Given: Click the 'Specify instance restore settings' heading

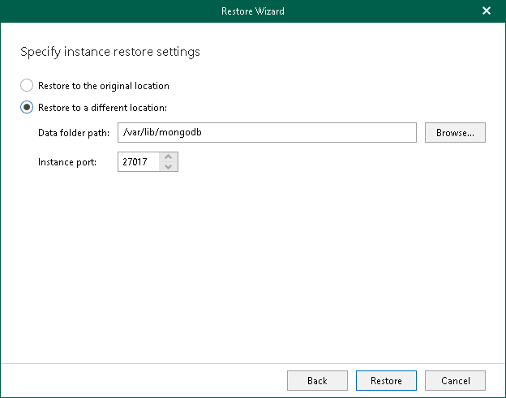Looking at the screenshot, I should point(109,52).
